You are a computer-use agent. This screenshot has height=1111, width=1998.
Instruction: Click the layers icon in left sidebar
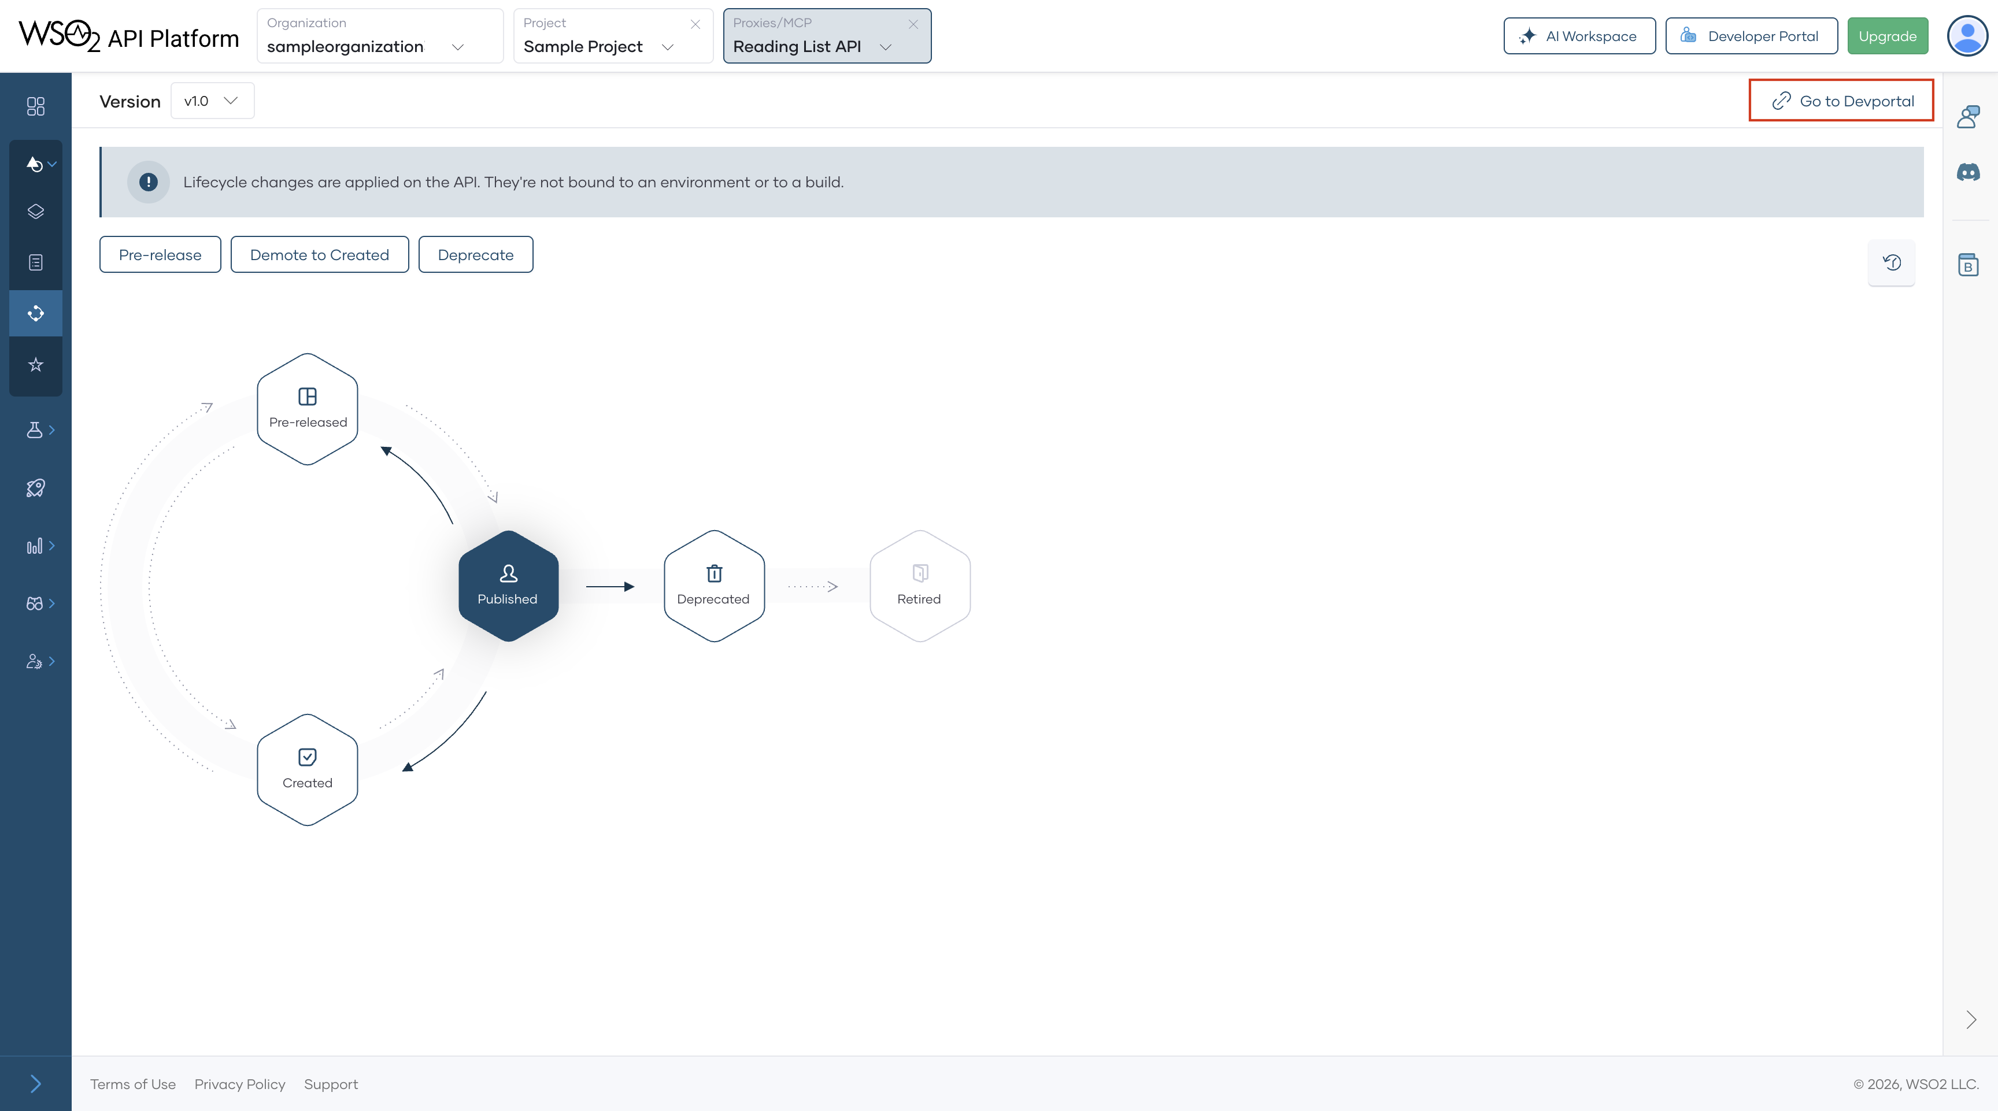[x=36, y=212]
